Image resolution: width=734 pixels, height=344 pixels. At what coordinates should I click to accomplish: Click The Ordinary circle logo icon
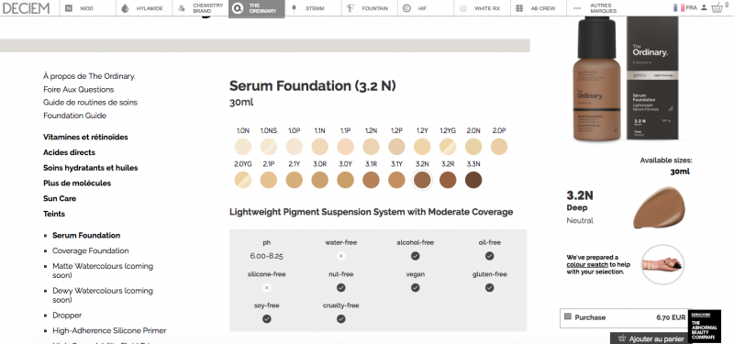click(x=238, y=8)
